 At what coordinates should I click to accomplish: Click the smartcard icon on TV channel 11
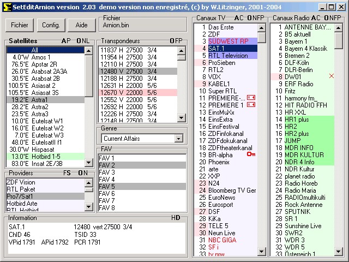[251, 98]
